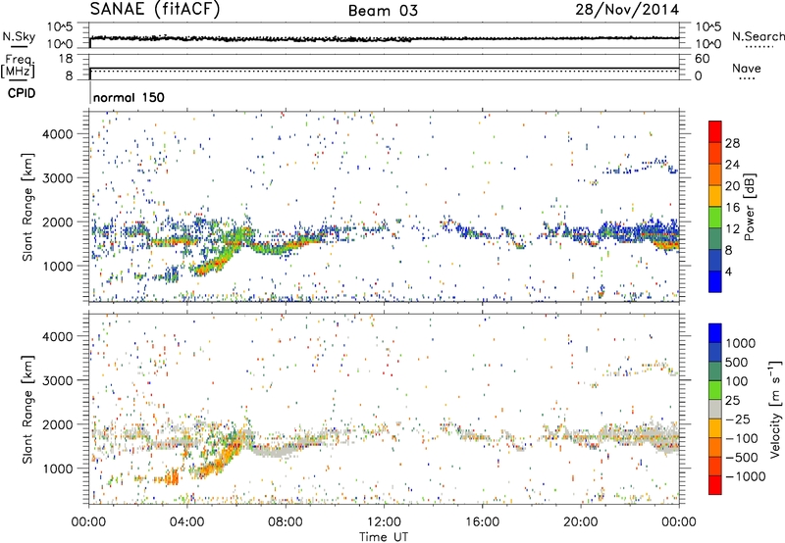Click the 'SANAE (fitACF)' plot title
The image size is (785, 543).
coord(155,10)
